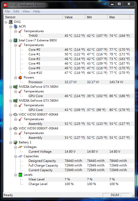Click the Max column header
Viewport: 138px width, 201px height.
(x=119, y=17)
